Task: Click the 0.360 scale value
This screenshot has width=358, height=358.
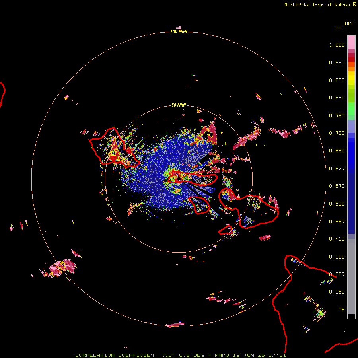Action: (x=337, y=257)
